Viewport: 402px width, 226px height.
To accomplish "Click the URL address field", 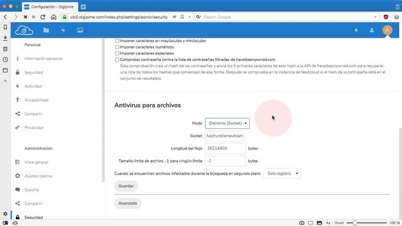I will pos(119,17).
